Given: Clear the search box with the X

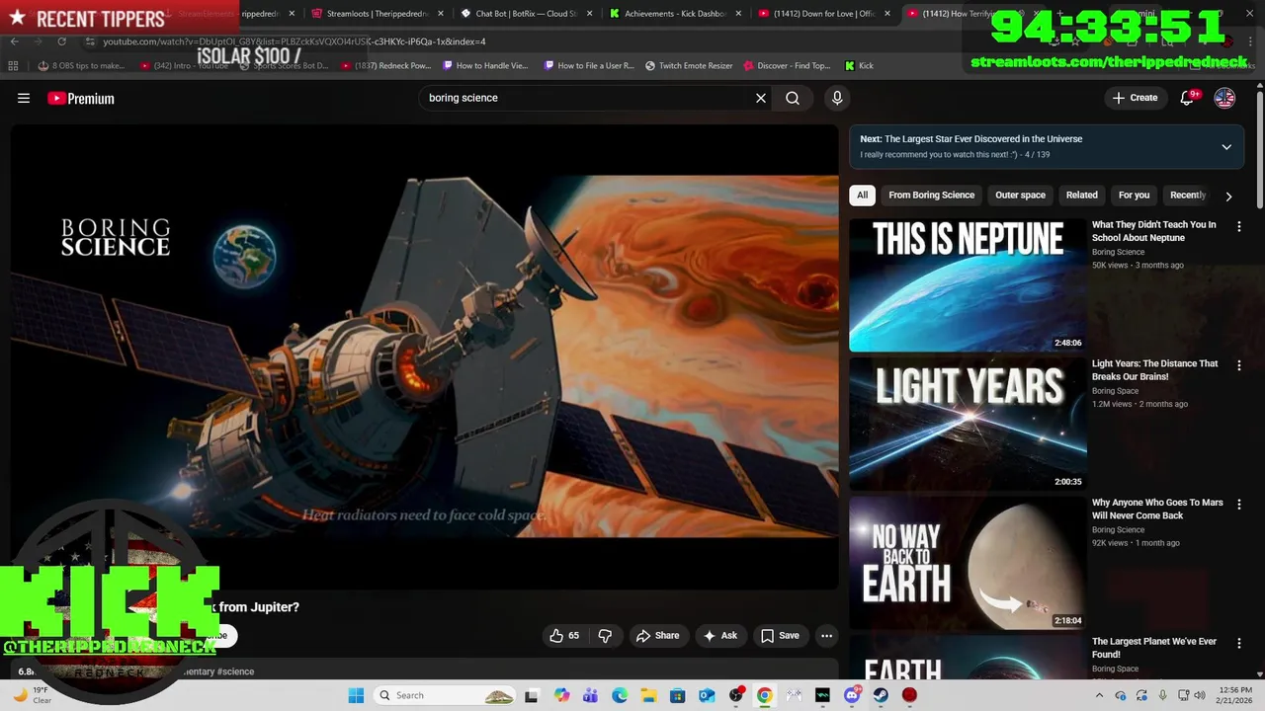Looking at the screenshot, I should coord(761,98).
